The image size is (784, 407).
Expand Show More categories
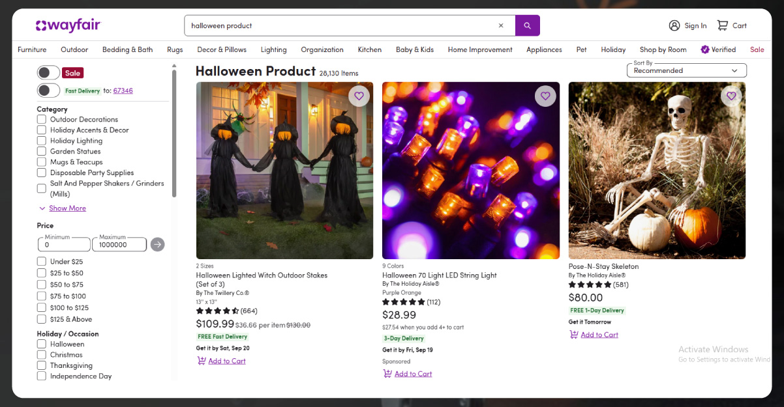(x=66, y=208)
